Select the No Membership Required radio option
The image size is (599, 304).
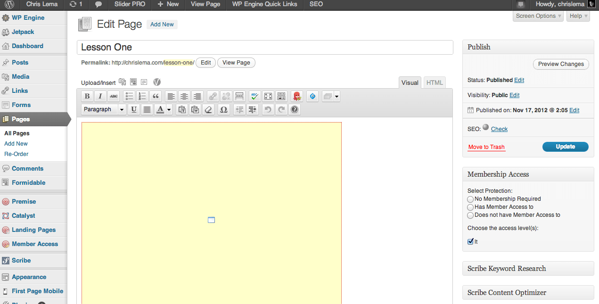(x=470, y=199)
